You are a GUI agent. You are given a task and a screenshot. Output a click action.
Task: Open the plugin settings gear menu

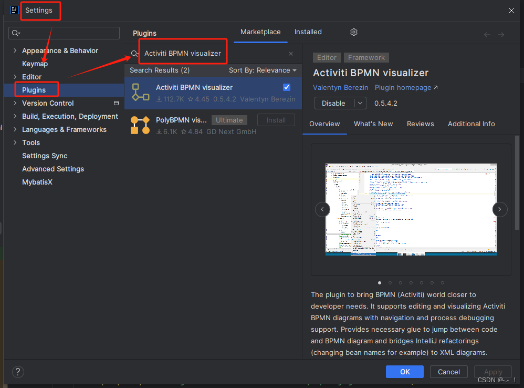coord(353,32)
